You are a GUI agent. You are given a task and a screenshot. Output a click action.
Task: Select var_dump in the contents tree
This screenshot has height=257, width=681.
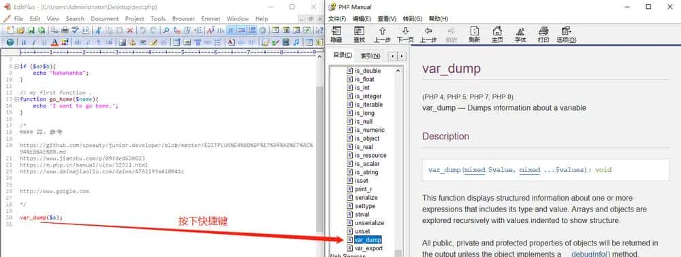(x=368, y=240)
